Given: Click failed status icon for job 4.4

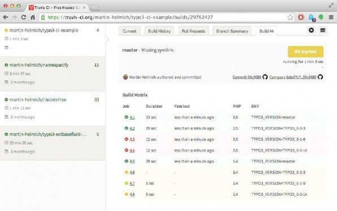Looking at the screenshot, I should pyautogui.click(x=127, y=150).
